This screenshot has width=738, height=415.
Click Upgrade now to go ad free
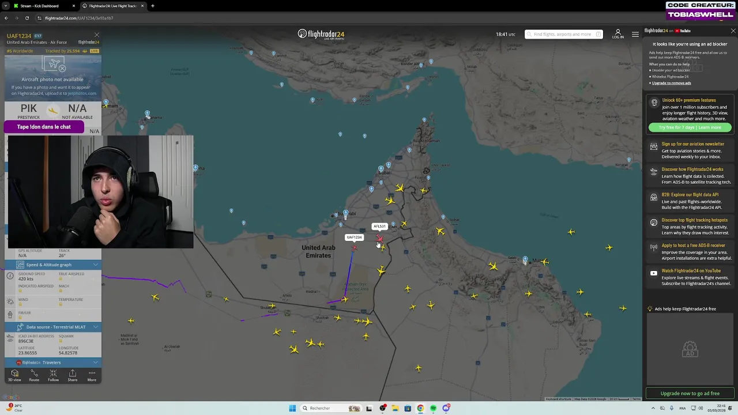coord(690,393)
